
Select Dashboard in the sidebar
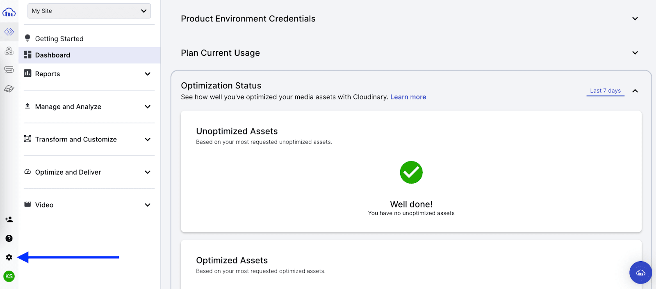(53, 55)
